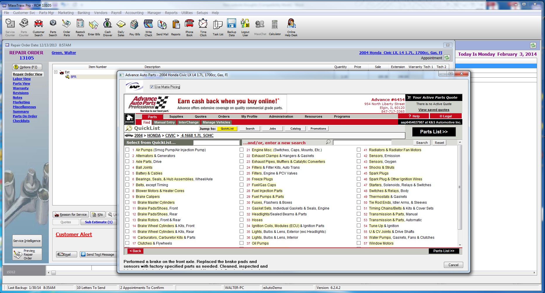The image size is (545, 293).
Task: Click the red Back button
Action: click(x=135, y=251)
